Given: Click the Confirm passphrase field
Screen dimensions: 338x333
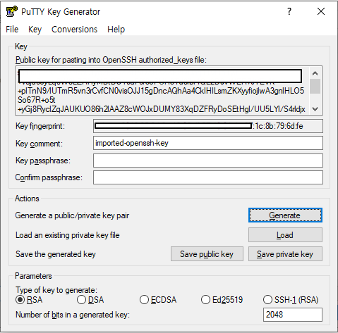Looking at the screenshot, I should point(208,177).
